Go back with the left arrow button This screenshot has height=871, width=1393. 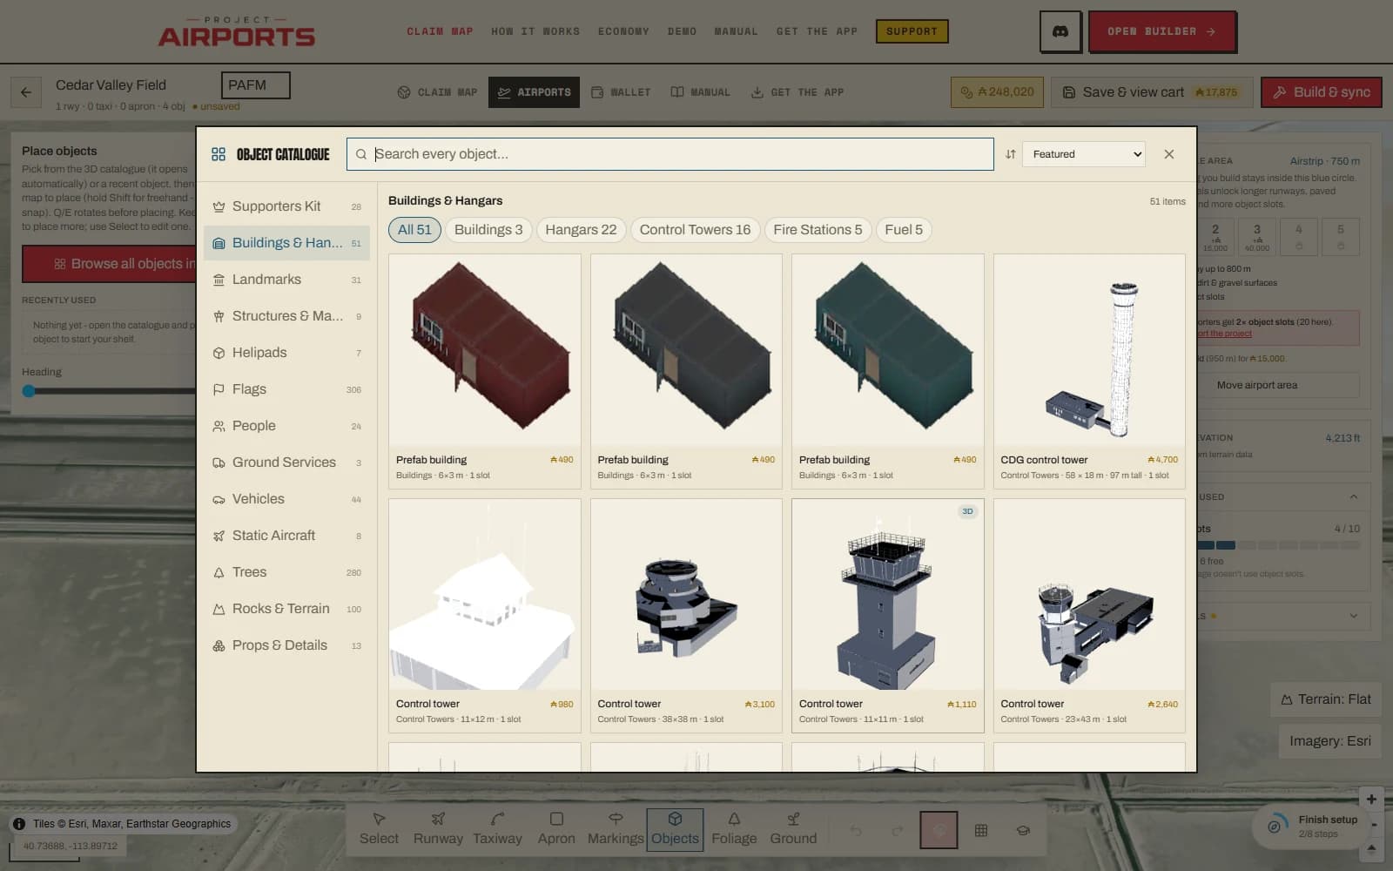[x=26, y=92]
